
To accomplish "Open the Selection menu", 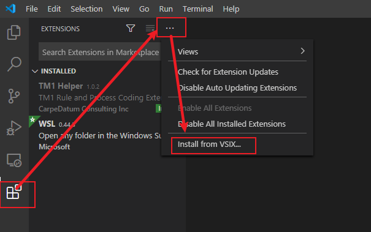I will coord(86,9).
